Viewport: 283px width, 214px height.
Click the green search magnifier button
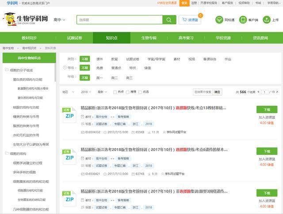point(169,20)
